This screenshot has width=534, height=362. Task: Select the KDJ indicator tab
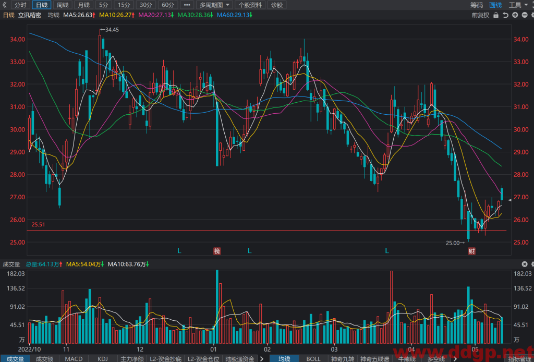pos(103,358)
